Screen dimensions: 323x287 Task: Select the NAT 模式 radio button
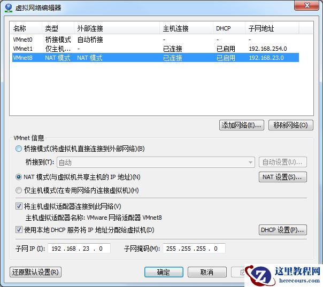pos(19,177)
